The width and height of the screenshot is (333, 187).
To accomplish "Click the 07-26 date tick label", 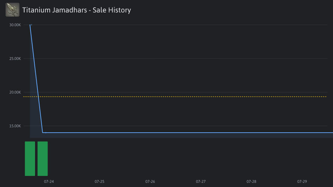I will [x=150, y=181].
